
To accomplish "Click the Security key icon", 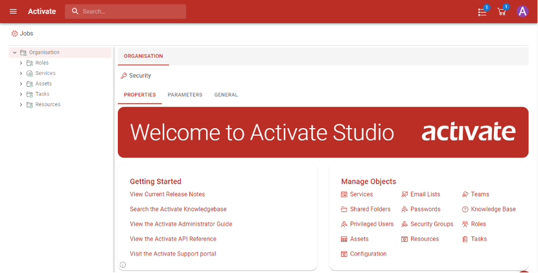I will tap(124, 76).
